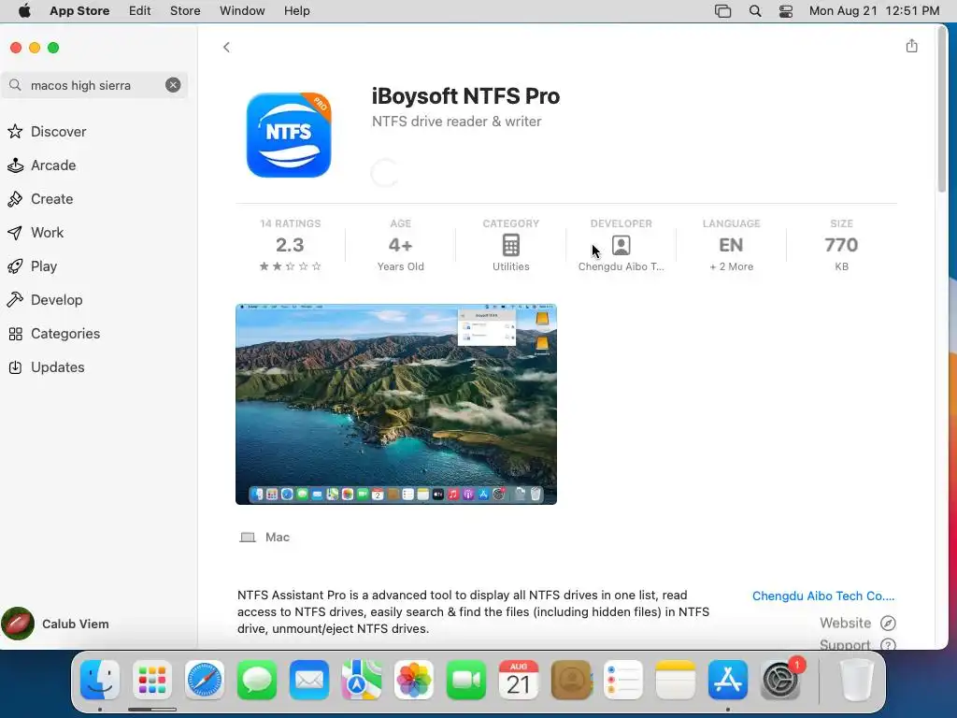Click the Website compass icon
The width and height of the screenshot is (957, 718).
point(888,623)
